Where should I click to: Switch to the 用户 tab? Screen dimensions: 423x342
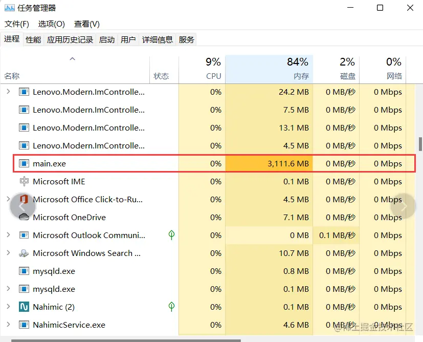click(128, 40)
